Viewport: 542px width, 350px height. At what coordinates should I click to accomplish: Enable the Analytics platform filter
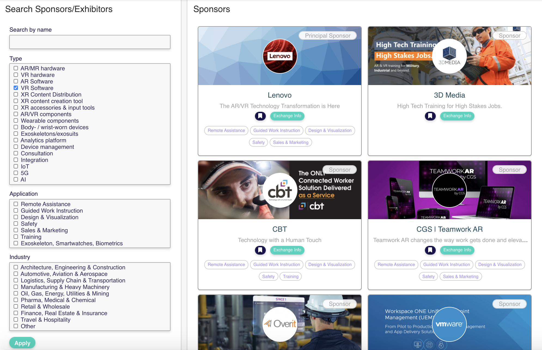point(16,140)
